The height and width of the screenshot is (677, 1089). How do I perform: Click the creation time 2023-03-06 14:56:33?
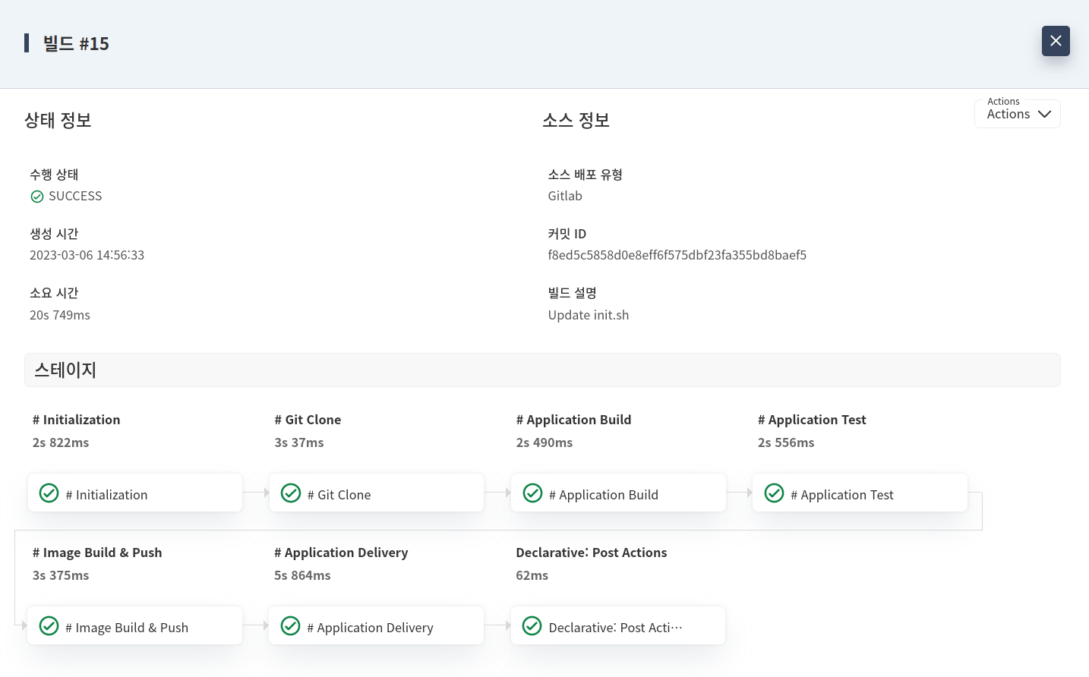pos(87,255)
